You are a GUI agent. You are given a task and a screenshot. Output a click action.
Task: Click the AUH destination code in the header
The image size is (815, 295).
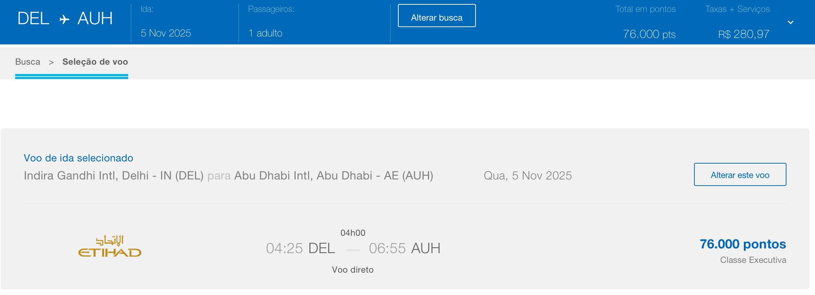[x=95, y=18]
